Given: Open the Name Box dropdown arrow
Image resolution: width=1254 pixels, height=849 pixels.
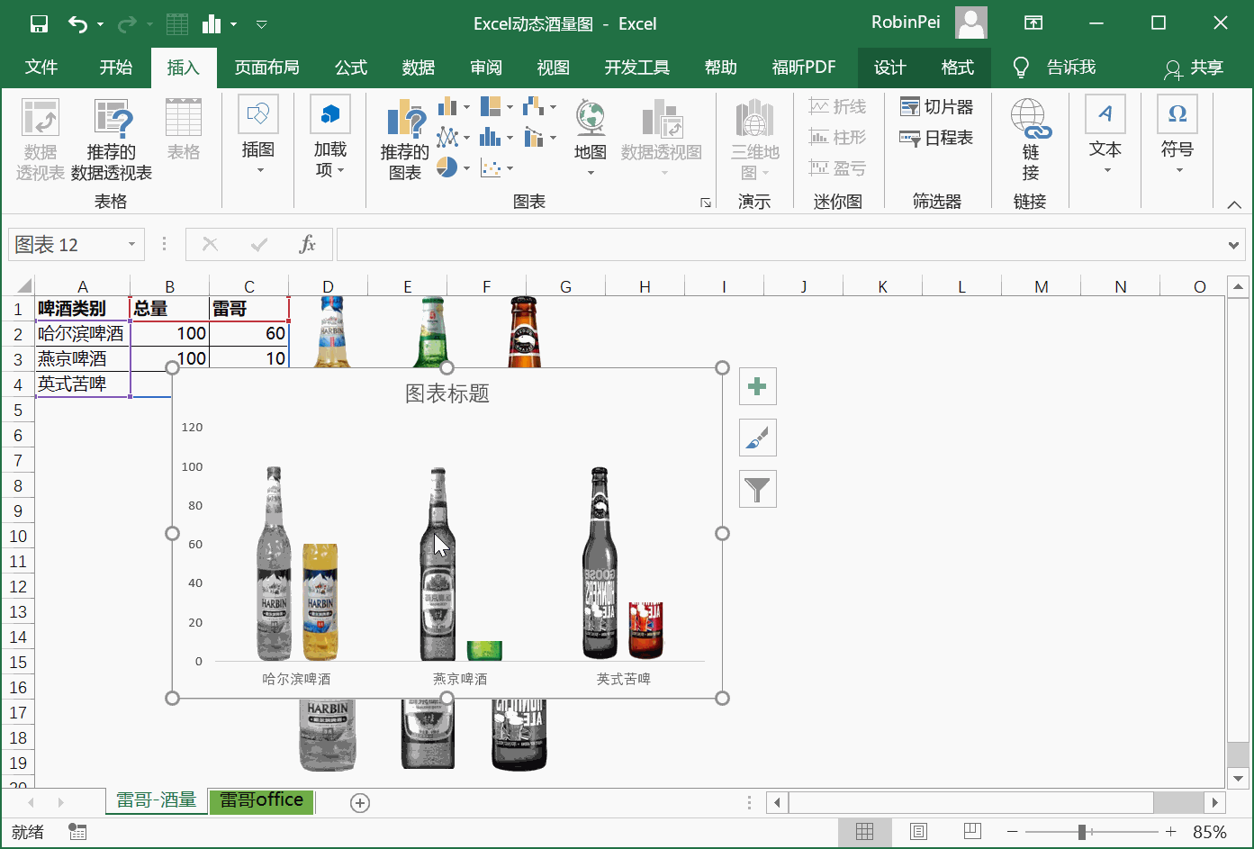Looking at the screenshot, I should [131, 245].
